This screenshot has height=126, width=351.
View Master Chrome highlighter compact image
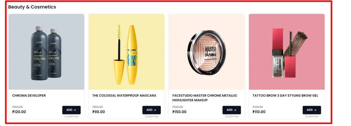[x=206, y=52]
